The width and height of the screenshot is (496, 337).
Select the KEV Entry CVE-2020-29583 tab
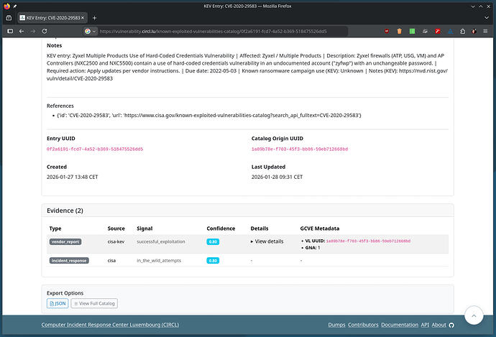(50, 17)
